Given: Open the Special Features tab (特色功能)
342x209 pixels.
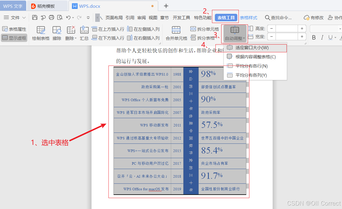Looking at the screenshot, I should point(202,18).
